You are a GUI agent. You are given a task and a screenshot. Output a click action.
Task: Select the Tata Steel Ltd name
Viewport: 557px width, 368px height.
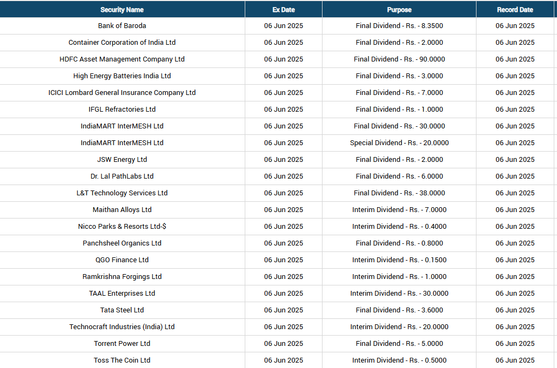(122, 310)
